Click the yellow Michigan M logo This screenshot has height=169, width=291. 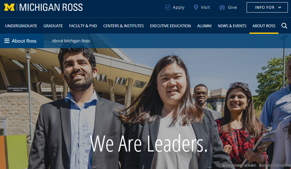pyautogui.click(x=9, y=7)
